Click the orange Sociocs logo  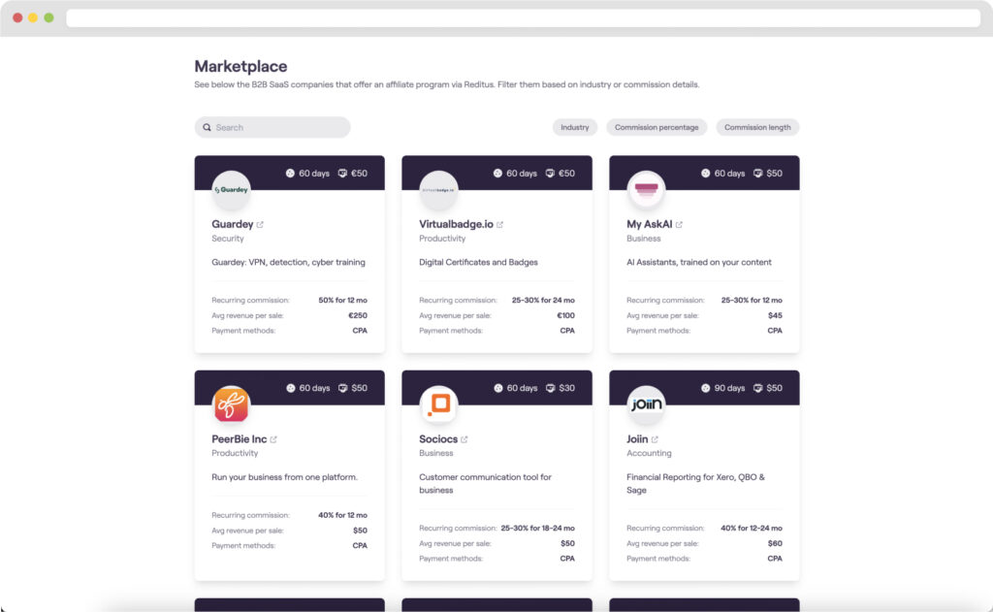click(x=438, y=404)
